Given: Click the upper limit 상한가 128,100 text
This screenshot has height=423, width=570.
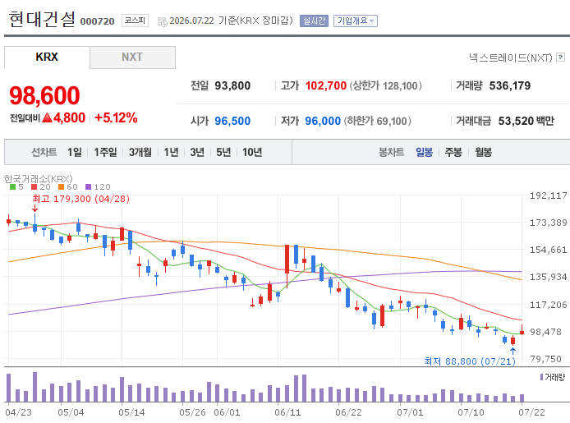Looking at the screenshot, I should [x=386, y=85].
